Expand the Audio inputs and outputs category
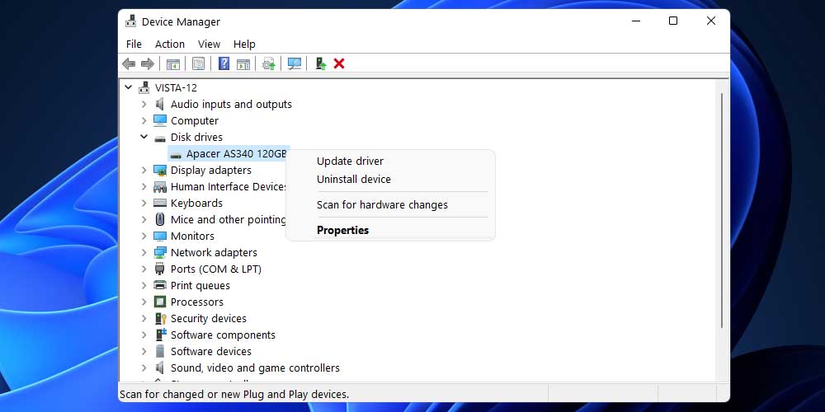The height and width of the screenshot is (412, 825). 144,104
